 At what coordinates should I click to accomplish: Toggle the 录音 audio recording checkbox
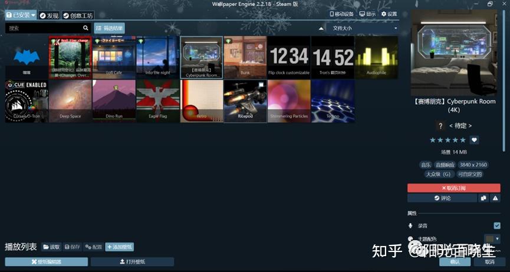click(496, 225)
